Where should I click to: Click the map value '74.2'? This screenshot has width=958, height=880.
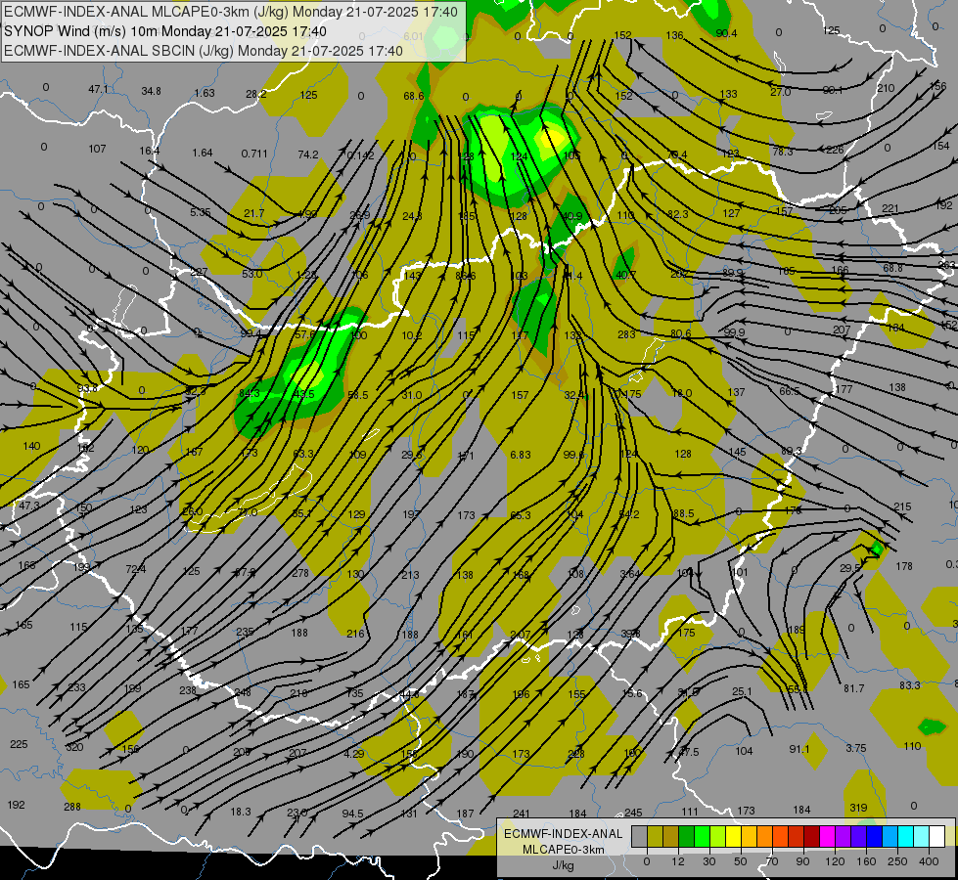point(308,154)
